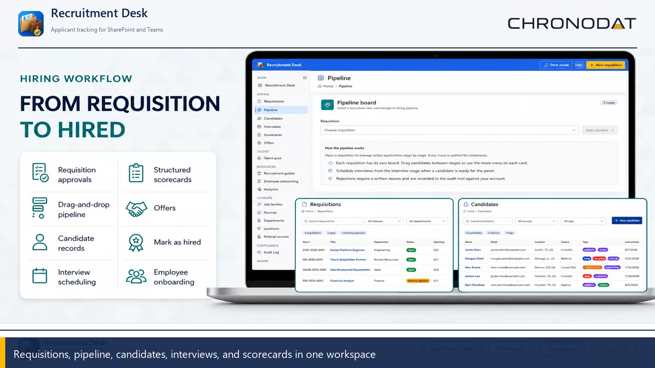Click the 3 ready badge
Screen dimensions: 655x368
pyautogui.click(x=609, y=103)
